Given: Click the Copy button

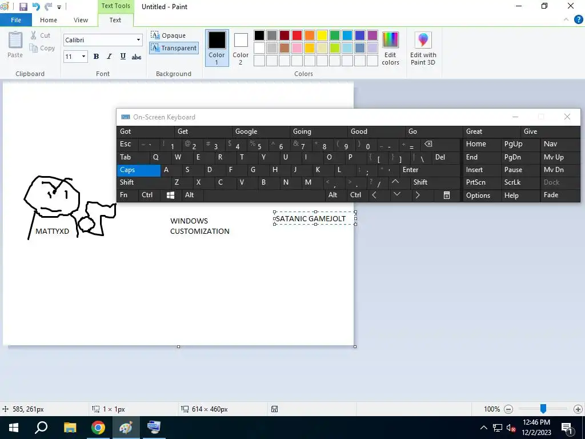Looking at the screenshot, I should click(x=42, y=48).
